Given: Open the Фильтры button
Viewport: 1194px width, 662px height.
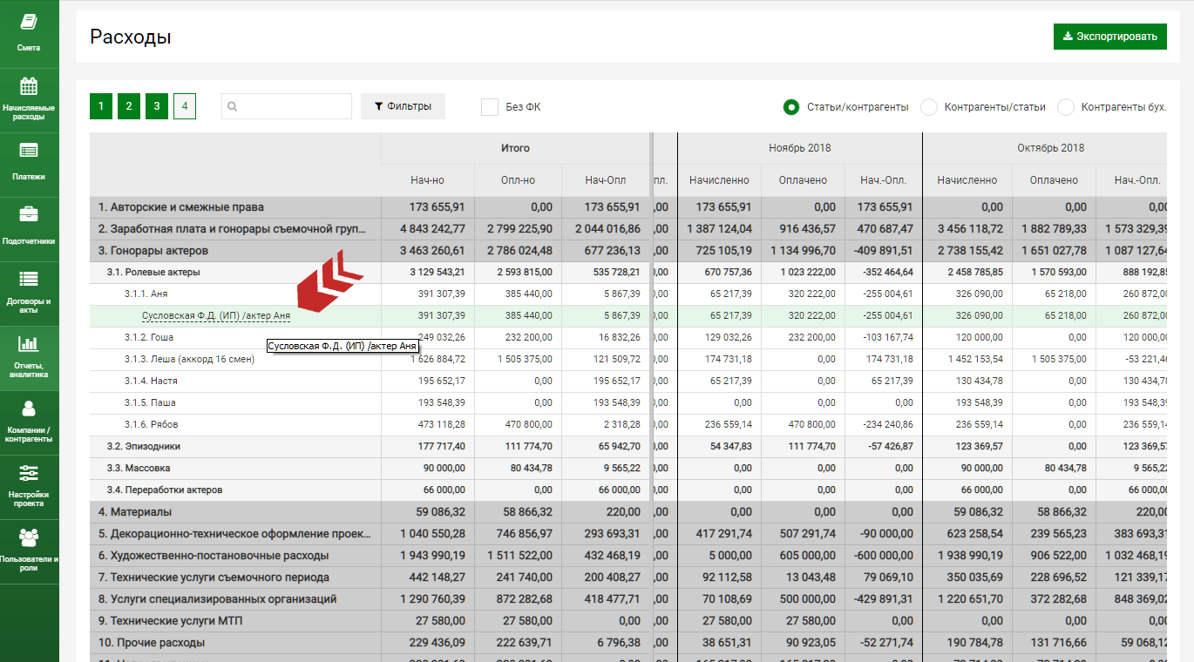Looking at the screenshot, I should [x=403, y=106].
